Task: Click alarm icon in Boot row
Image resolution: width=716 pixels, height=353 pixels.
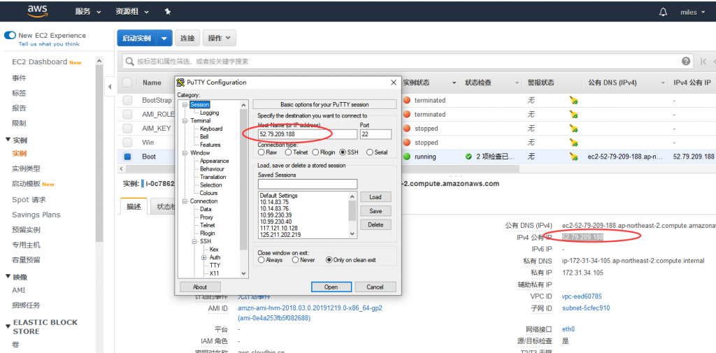Action: 574,157
